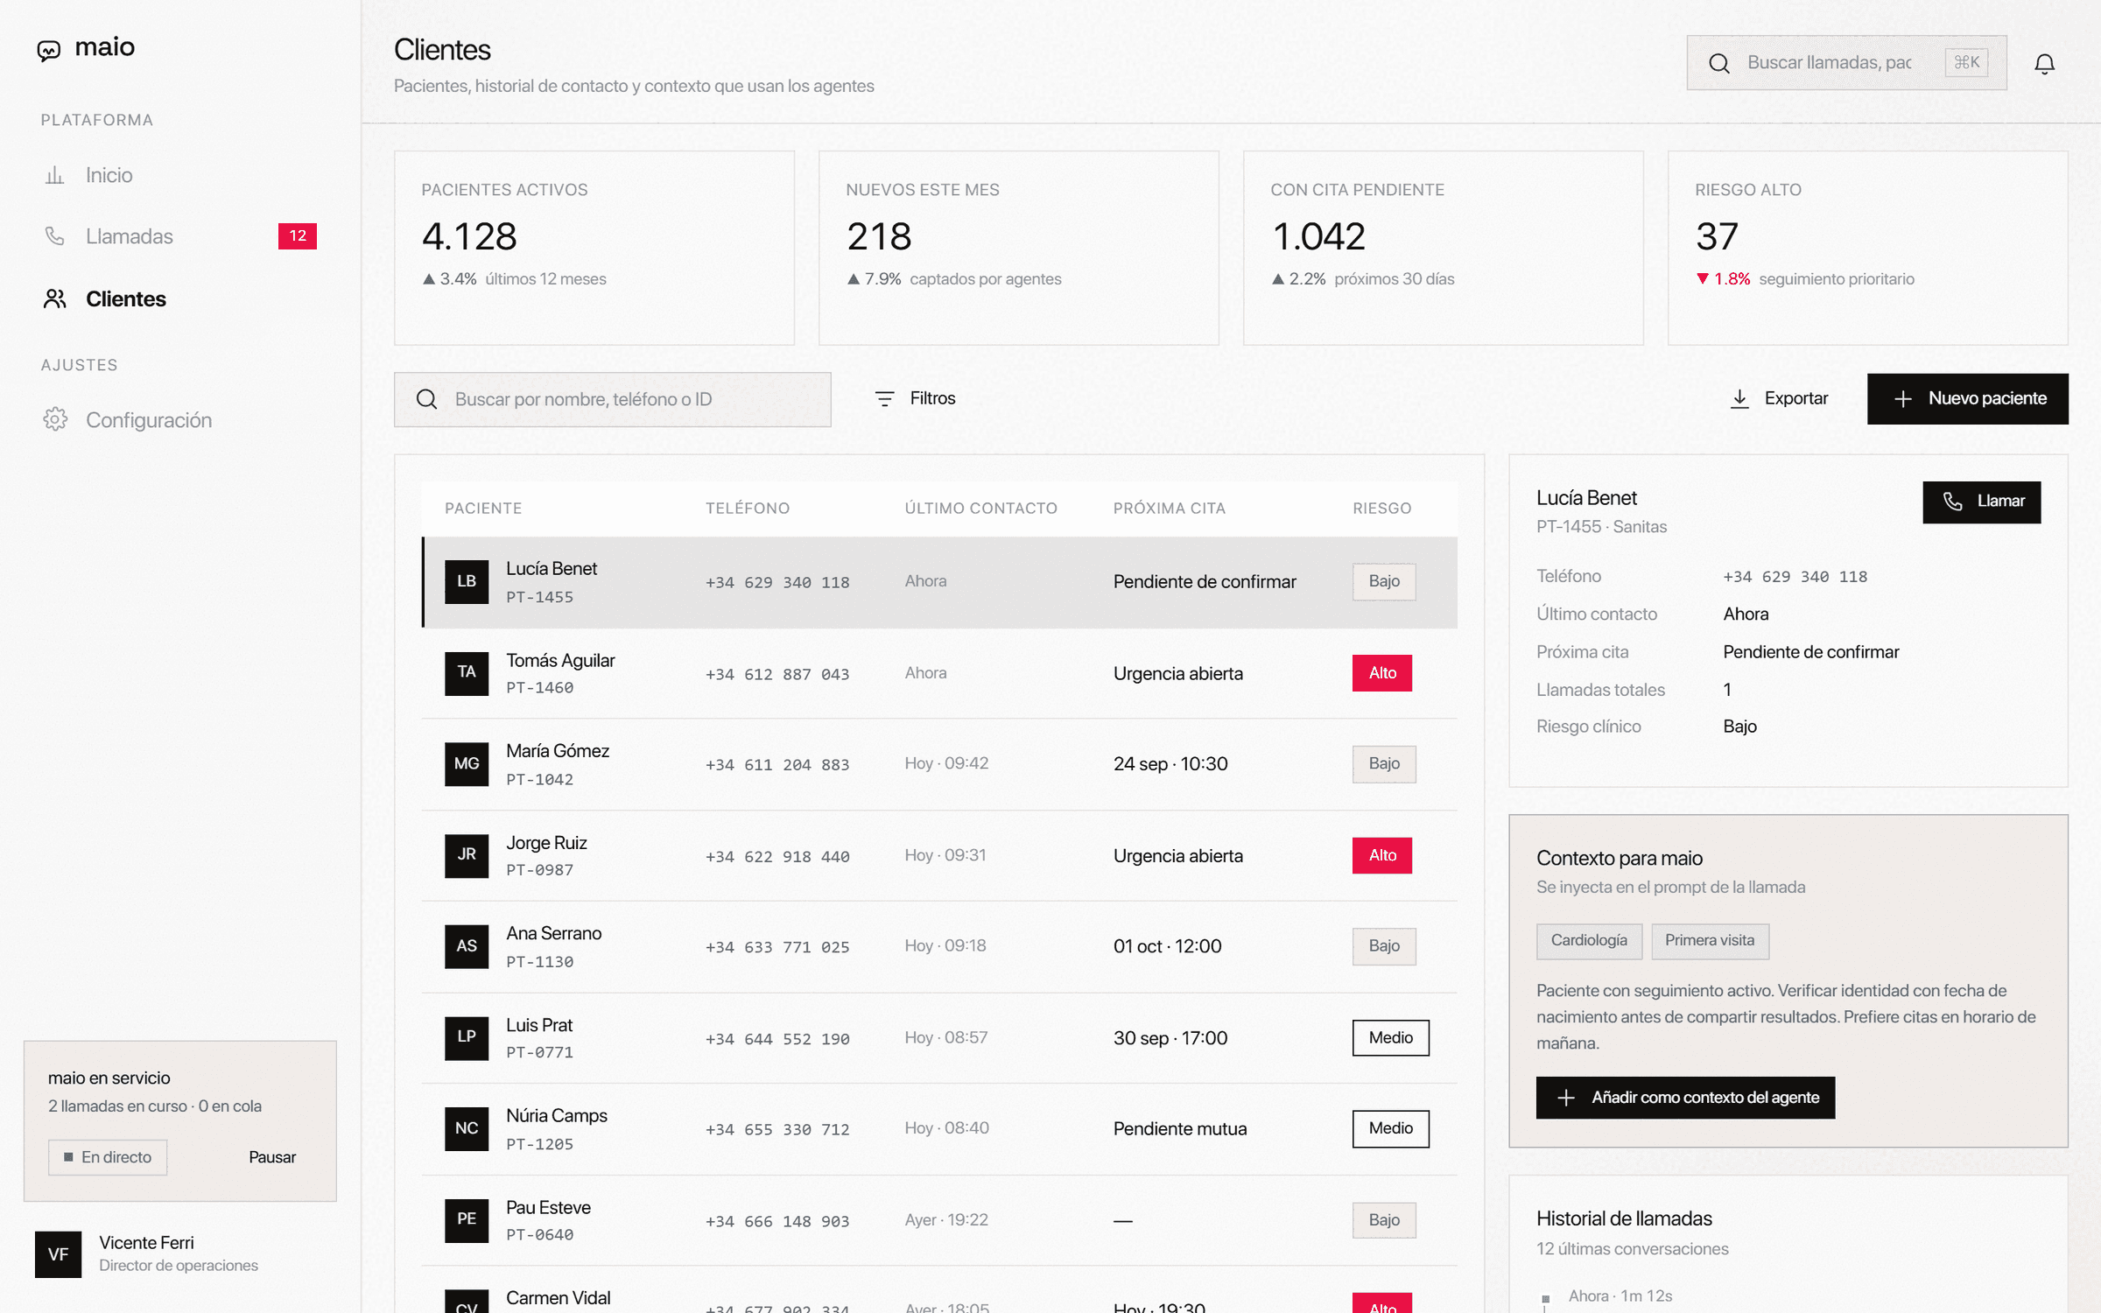
Task: Click the PE avatar for Pau Esteve
Action: tap(467, 1220)
